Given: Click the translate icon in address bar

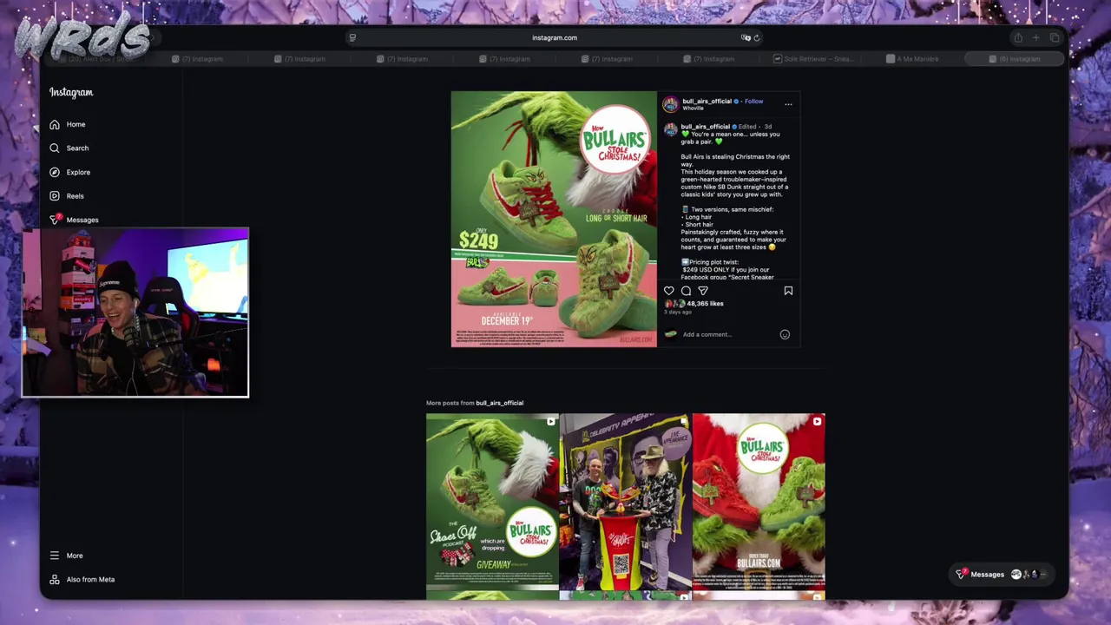Looking at the screenshot, I should (x=746, y=37).
